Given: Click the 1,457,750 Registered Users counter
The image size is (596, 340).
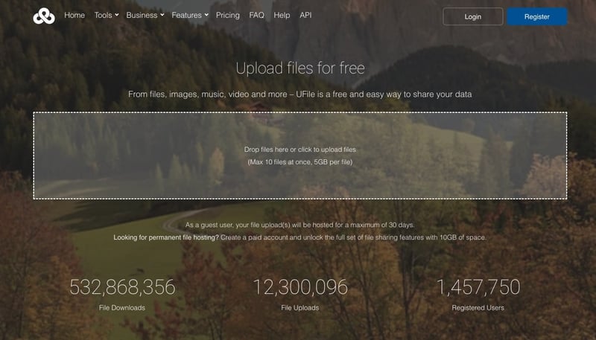Looking at the screenshot, I should [478, 287].
